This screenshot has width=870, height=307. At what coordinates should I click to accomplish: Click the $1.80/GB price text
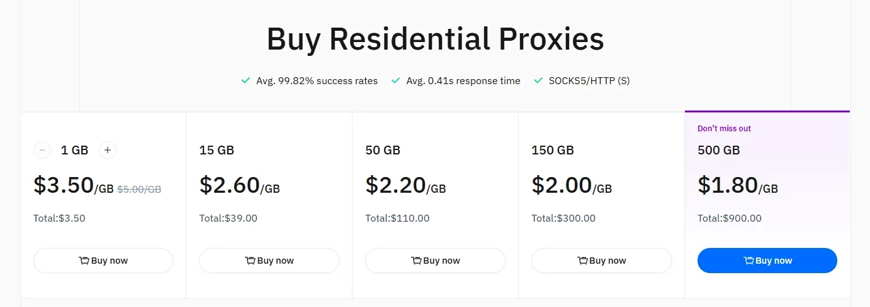coord(738,186)
